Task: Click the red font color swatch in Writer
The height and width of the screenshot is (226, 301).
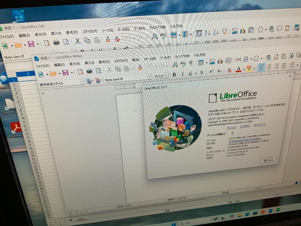Action: (x=238, y=69)
